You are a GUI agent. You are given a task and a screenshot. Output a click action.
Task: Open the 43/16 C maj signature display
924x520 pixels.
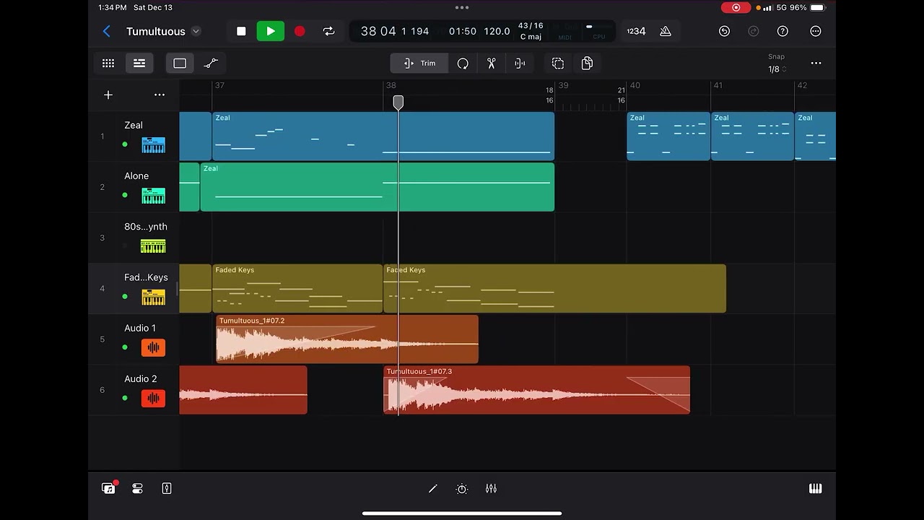pyautogui.click(x=531, y=31)
